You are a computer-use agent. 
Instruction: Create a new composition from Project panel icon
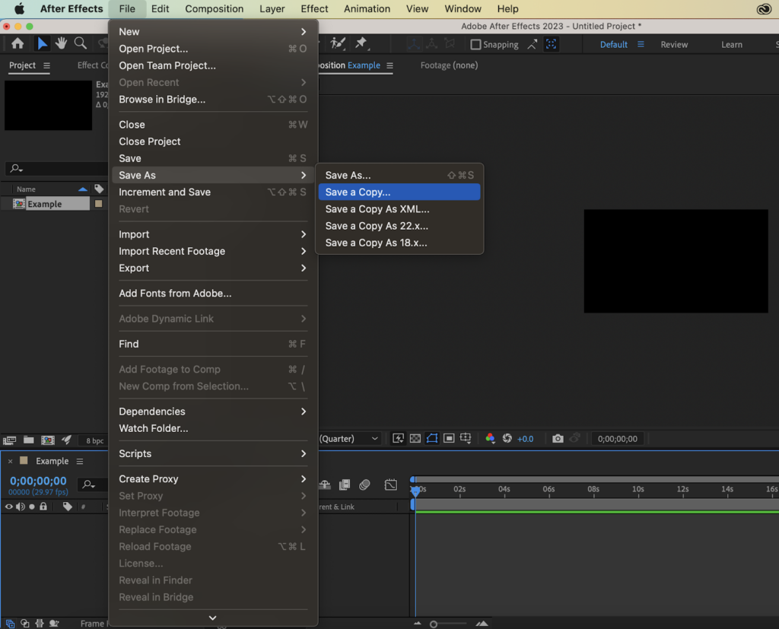pyautogui.click(x=48, y=440)
